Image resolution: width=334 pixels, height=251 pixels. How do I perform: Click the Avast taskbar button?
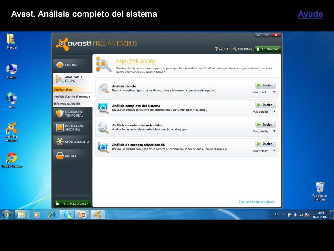pyautogui.click(x=98, y=215)
